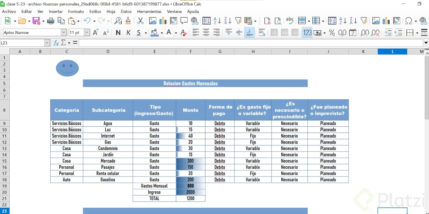Toggle italic formatting (K button)
The height and width of the screenshot is (214, 429).
128,33
